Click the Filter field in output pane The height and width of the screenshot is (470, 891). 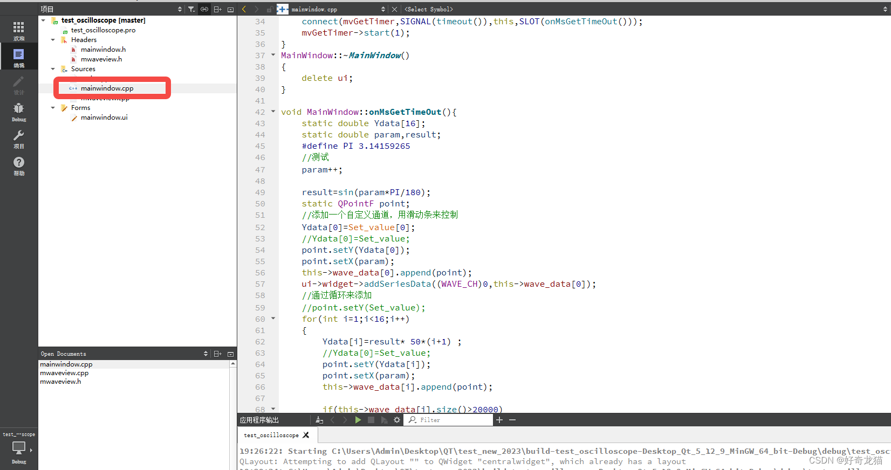[449, 420]
